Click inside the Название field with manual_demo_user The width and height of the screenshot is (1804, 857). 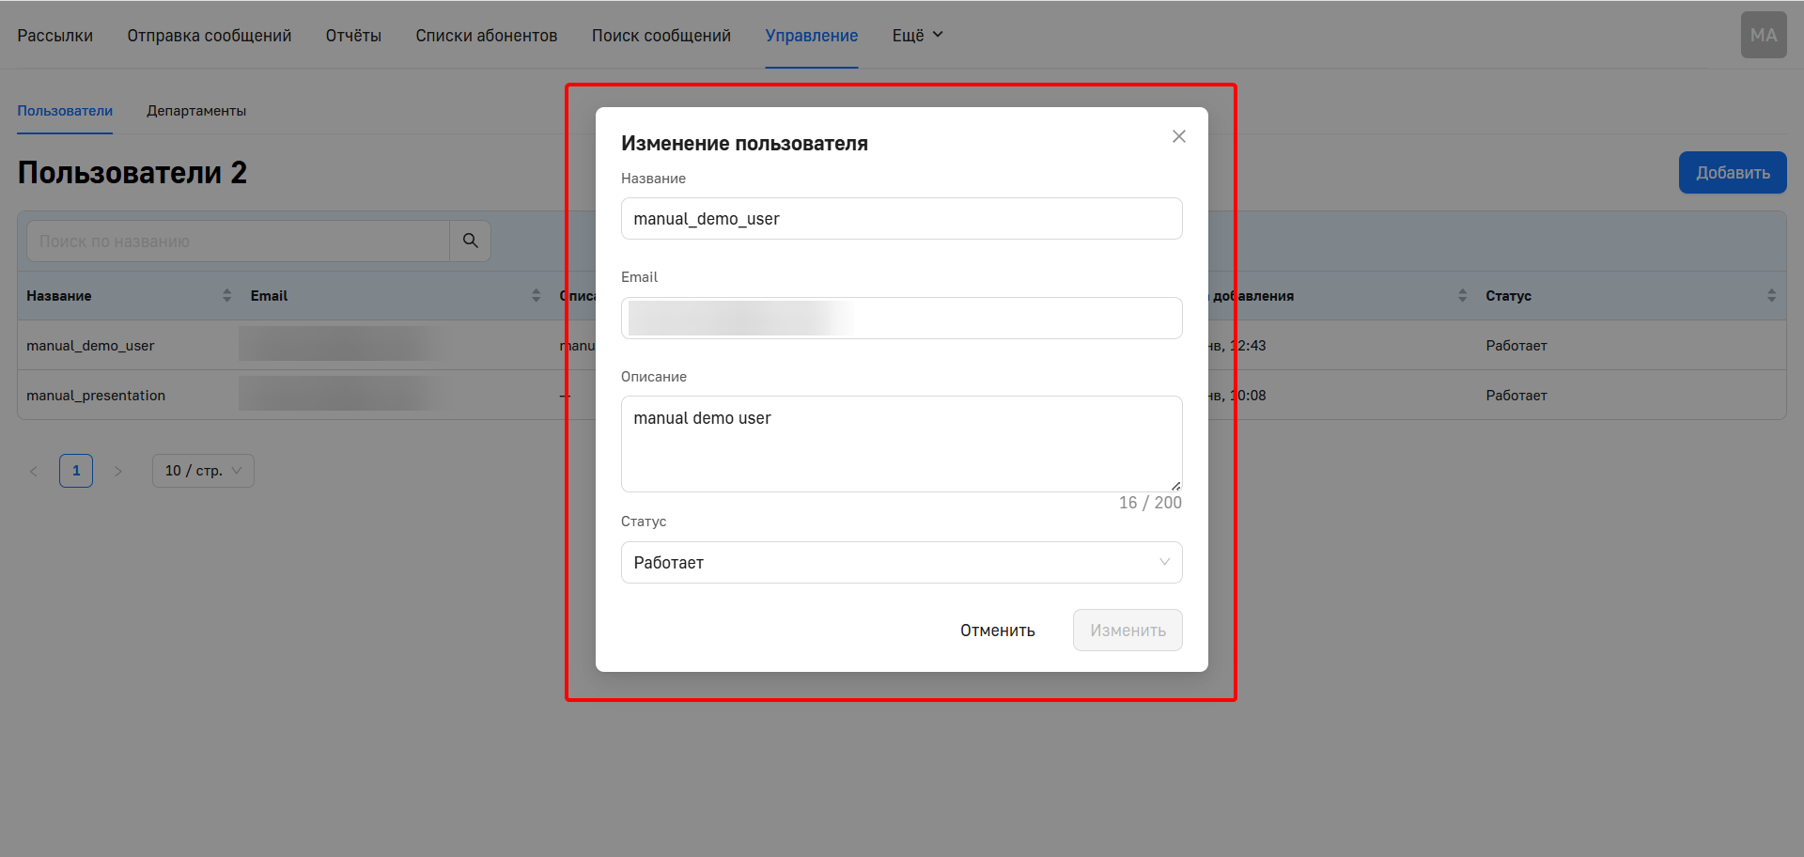tap(901, 218)
